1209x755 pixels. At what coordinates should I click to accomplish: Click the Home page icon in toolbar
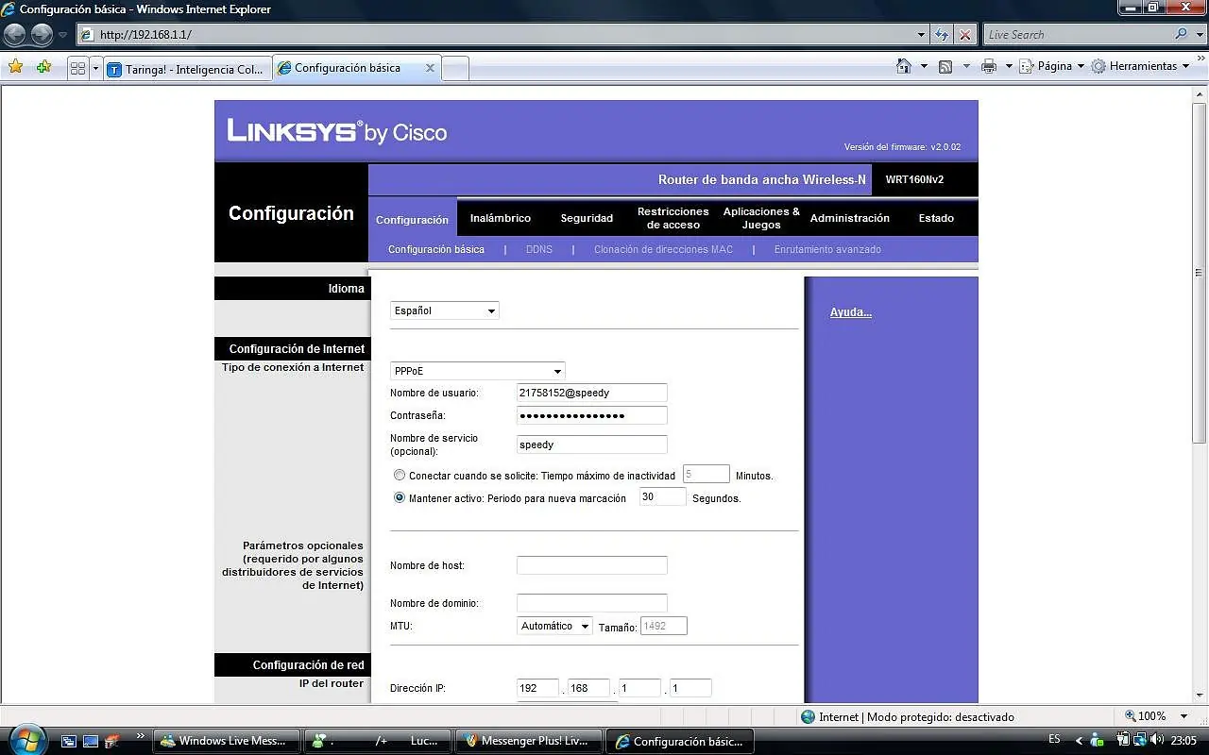(x=904, y=66)
